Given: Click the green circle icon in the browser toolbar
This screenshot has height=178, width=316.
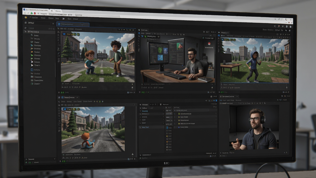Looking at the screenshot, I should (x=31, y=13).
